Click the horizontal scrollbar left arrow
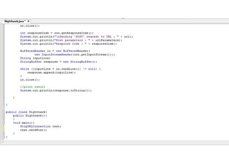 pyautogui.click(x=3, y=142)
